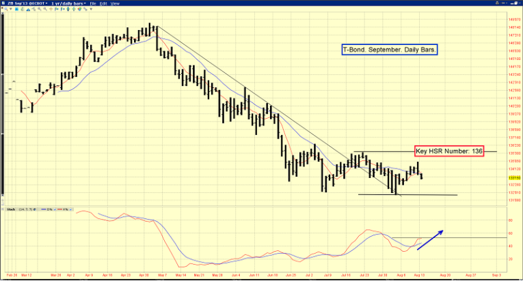Open the File menu
The width and height of the screenshot is (523, 281).
(93, 3)
